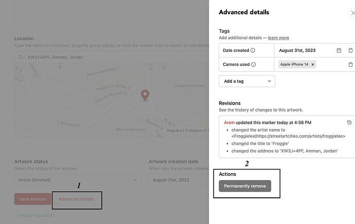355x224 pixels.
Task: Click the map location pin marker
Action: [x=145, y=95]
